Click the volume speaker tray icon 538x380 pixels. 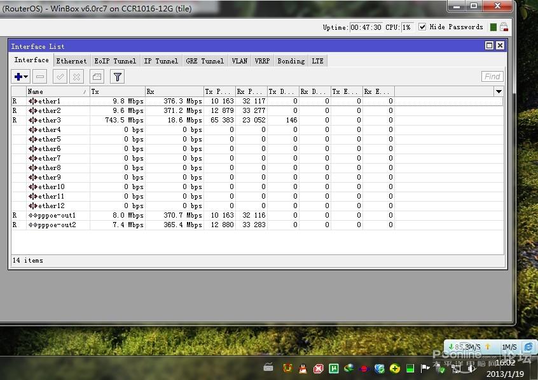[472, 369]
